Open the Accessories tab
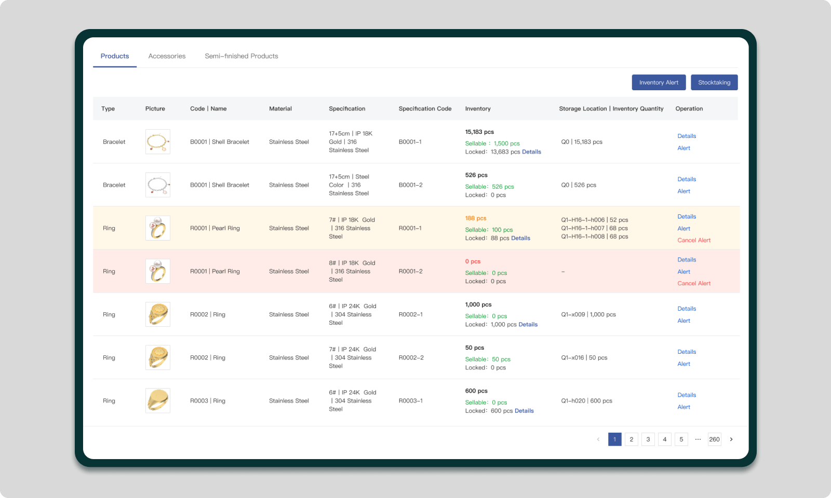831x498 pixels. pos(167,56)
